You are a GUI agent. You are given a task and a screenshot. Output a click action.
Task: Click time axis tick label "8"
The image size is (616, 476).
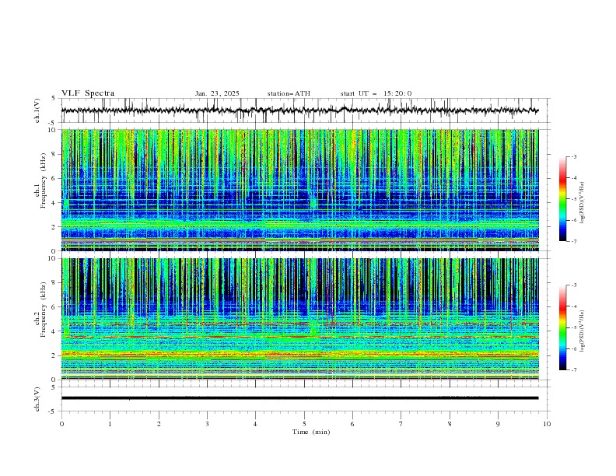450,424
